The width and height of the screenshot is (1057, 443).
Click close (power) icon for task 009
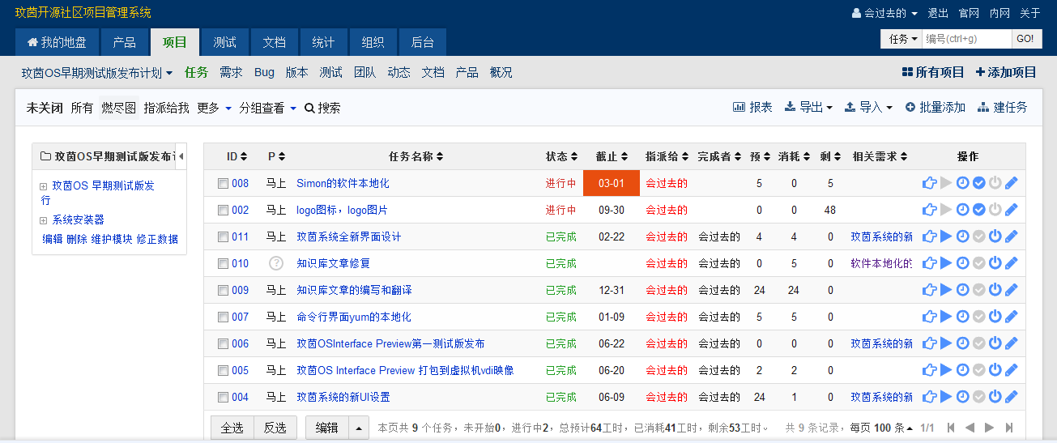tap(995, 290)
